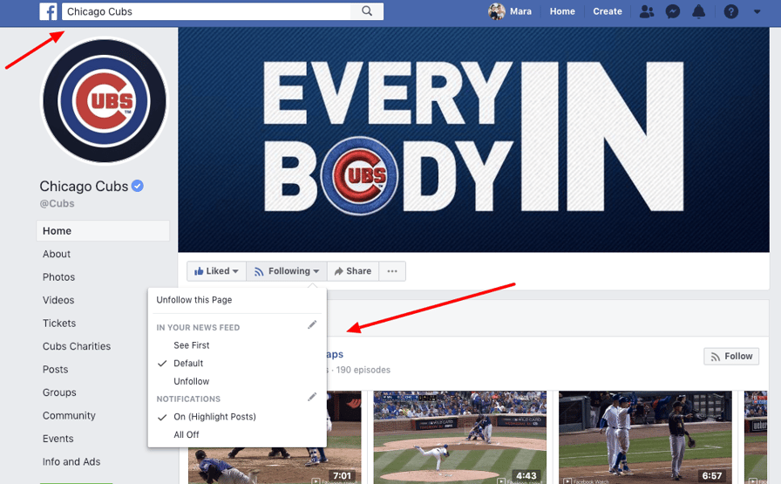Edit news feed preferences pencil icon

[312, 325]
